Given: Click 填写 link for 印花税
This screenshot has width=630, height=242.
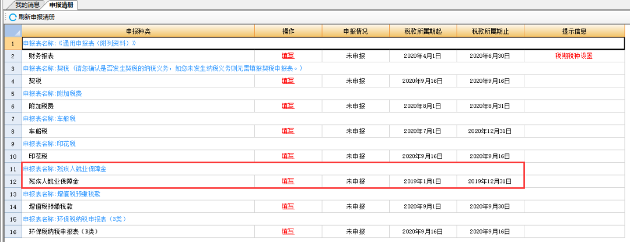Looking at the screenshot, I should click(288, 156).
